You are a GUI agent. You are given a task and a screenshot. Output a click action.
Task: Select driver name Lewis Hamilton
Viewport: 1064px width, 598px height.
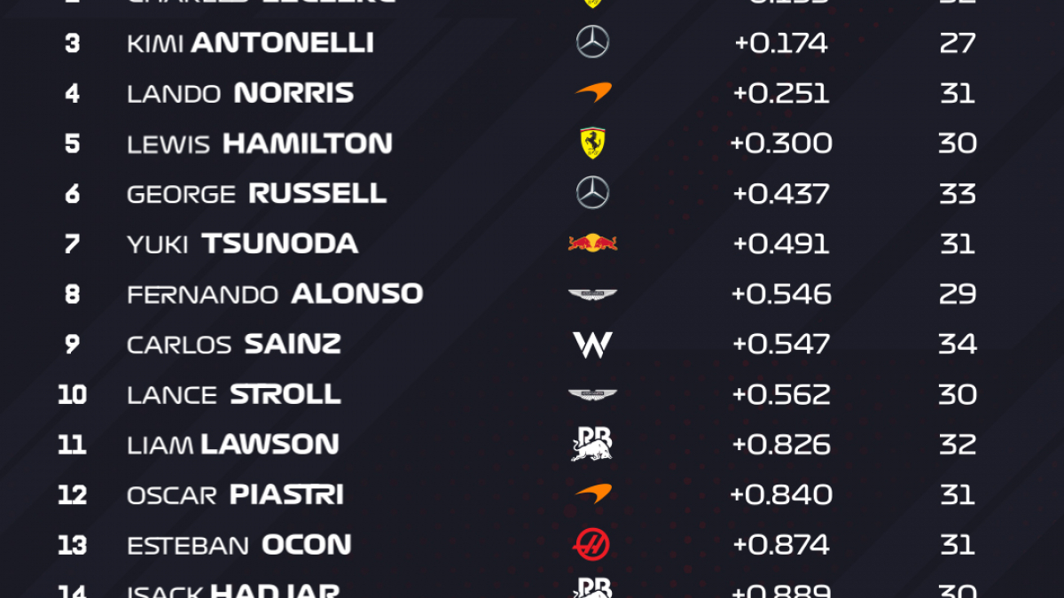point(260,144)
